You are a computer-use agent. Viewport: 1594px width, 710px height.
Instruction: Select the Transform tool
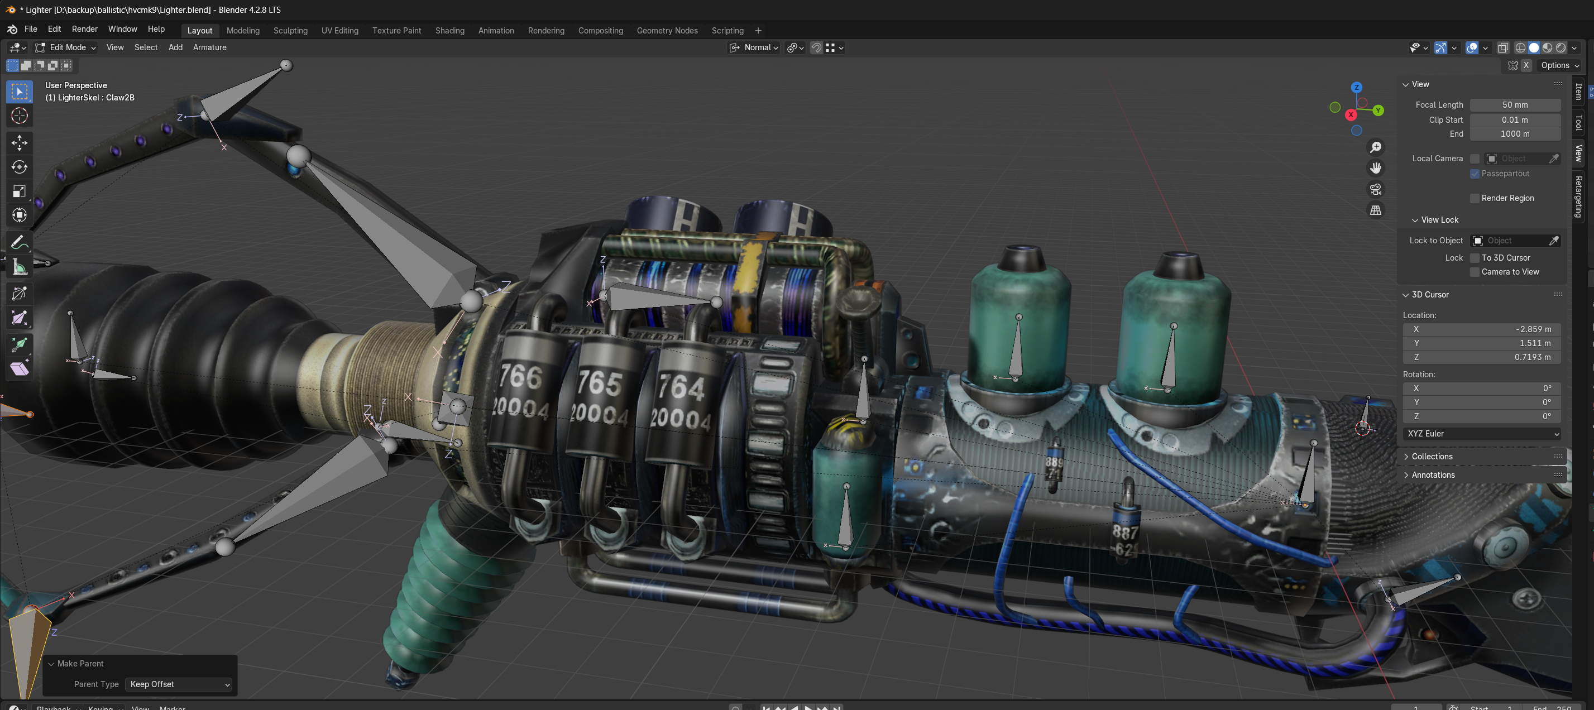click(19, 215)
